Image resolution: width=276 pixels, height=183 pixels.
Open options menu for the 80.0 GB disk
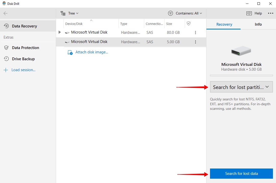pyautogui.click(x=195, y=33)
